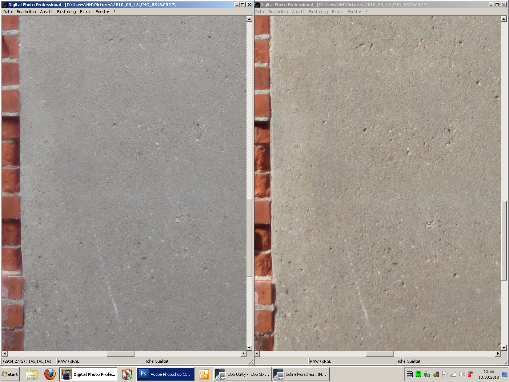Click the ISDN tray icon
This screenshot has width=509, height=382.
pyautogui.click(x=410, y=374)
